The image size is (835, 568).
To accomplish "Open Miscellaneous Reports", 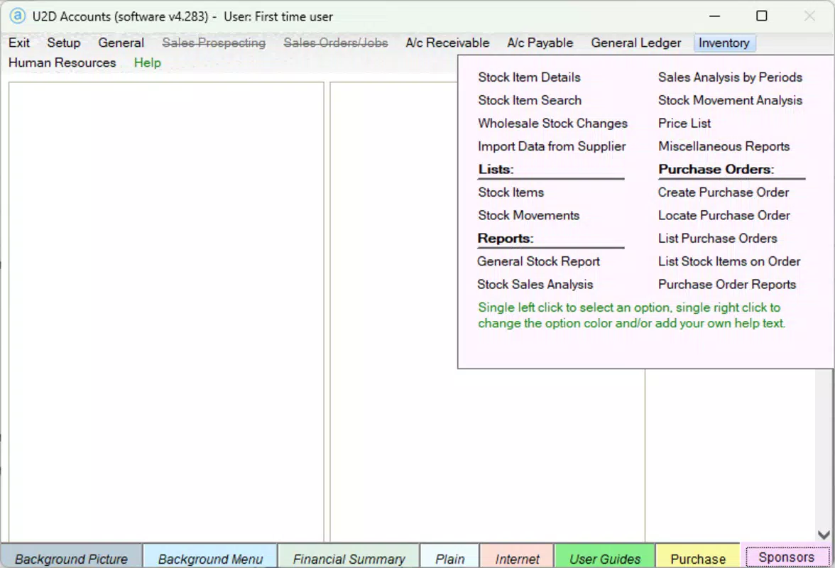I will (x=724, y=146).
